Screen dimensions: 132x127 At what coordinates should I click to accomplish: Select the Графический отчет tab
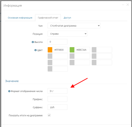point(48,18)
